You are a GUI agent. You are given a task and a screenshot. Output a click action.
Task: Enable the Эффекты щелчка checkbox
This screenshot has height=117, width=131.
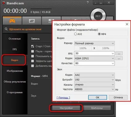tap(32, 61)
